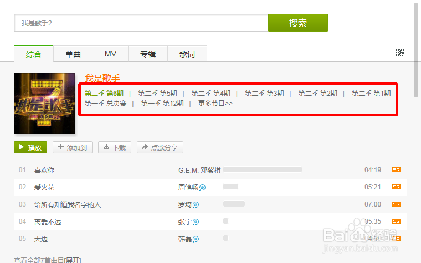Click duration 07:00
The height and width of the screenshot is (263, 421).
point(373,204)
